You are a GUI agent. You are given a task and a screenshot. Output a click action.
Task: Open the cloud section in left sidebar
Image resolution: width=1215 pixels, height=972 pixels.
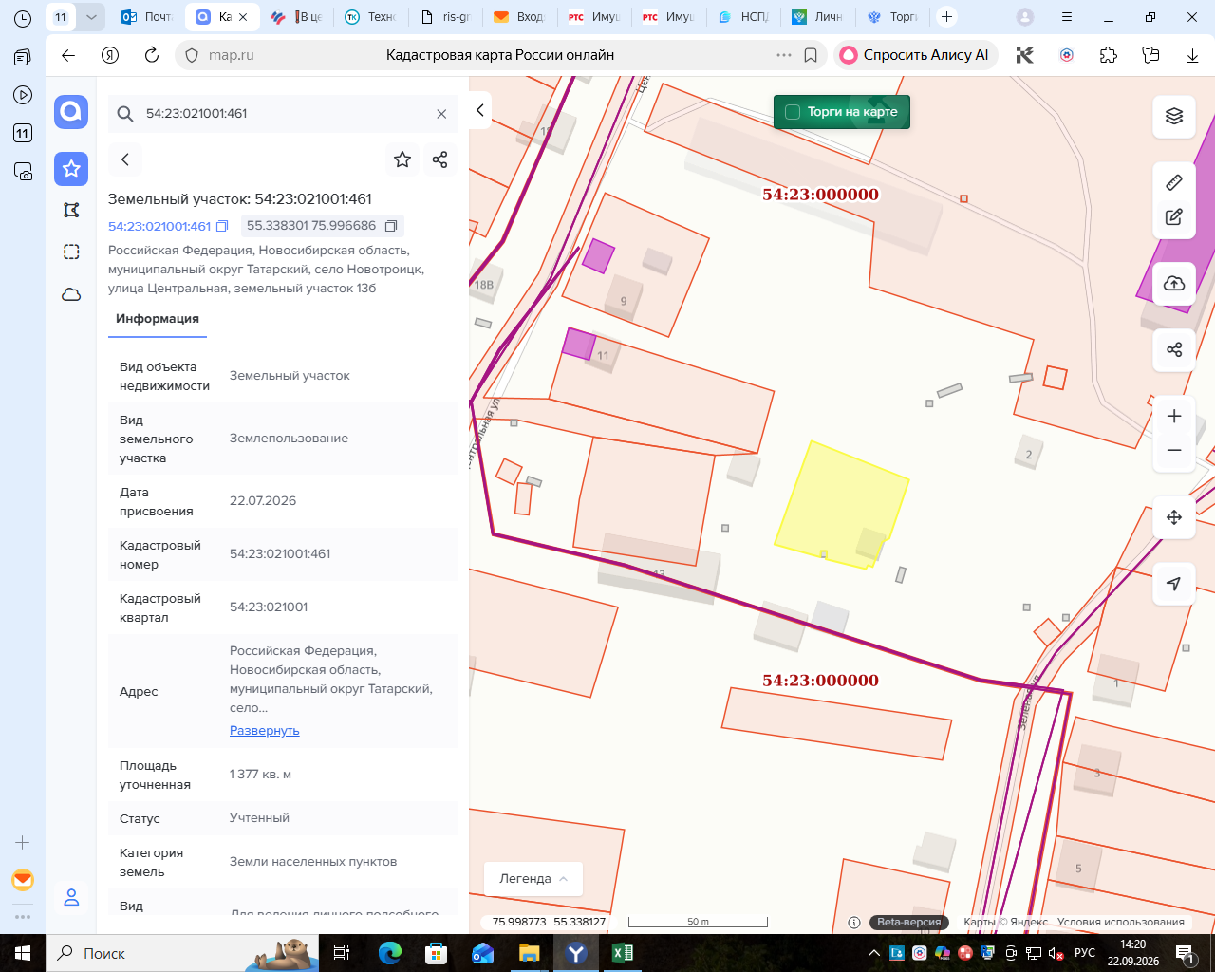71,294
